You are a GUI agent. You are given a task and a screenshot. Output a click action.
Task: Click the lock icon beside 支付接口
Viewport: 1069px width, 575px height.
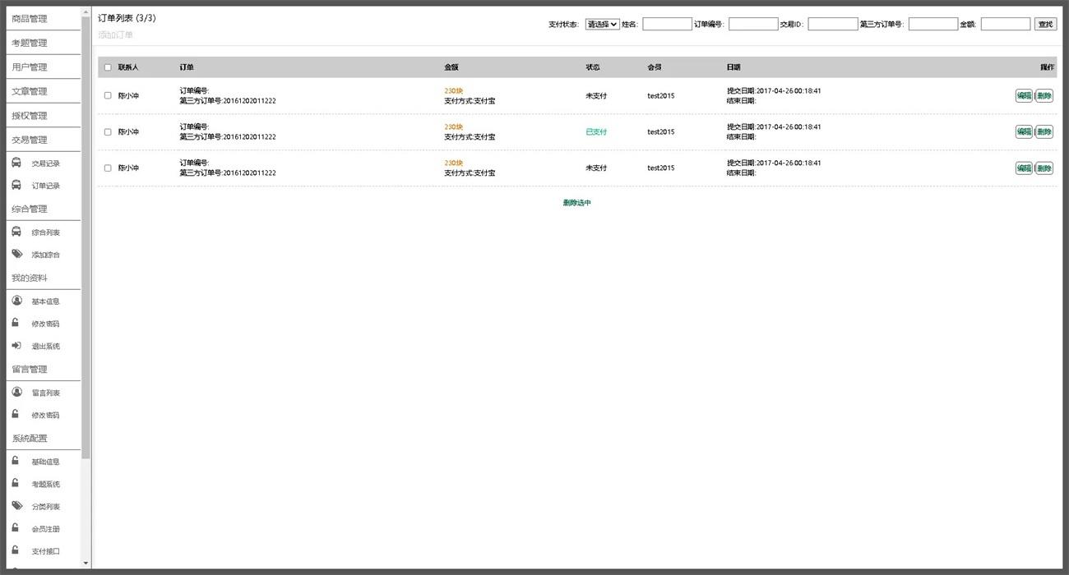16,550
